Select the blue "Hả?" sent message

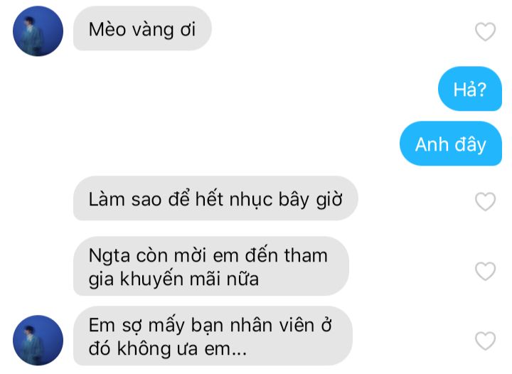470,89
